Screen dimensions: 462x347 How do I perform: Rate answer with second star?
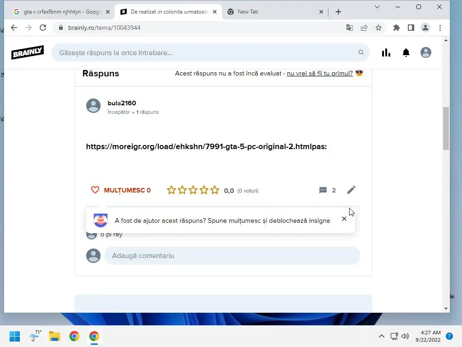[182, 190]
